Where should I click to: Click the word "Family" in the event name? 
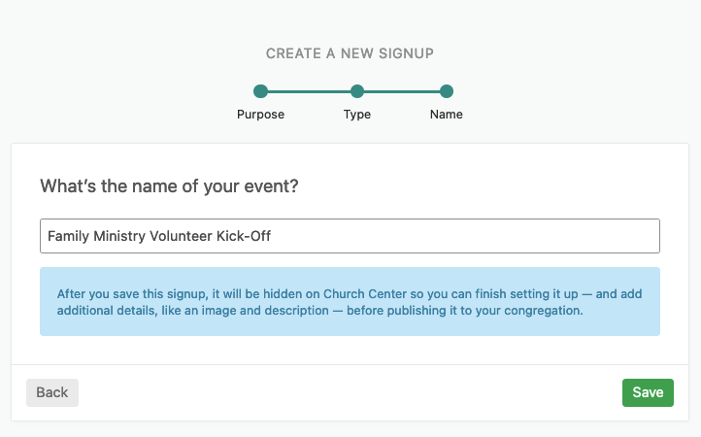pyautogui.click(x=68, y=236)
